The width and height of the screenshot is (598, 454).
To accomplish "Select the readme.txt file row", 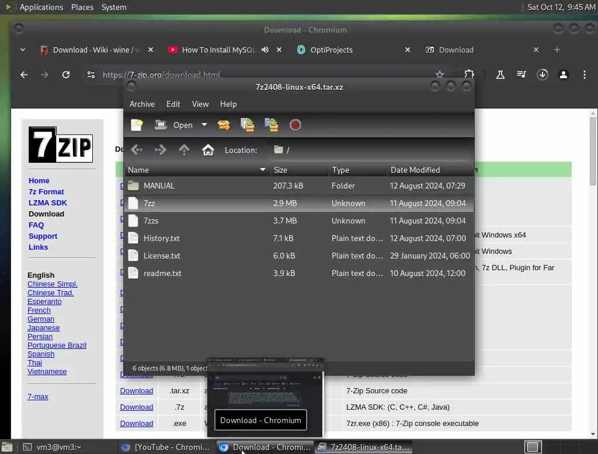I will 299,273.
